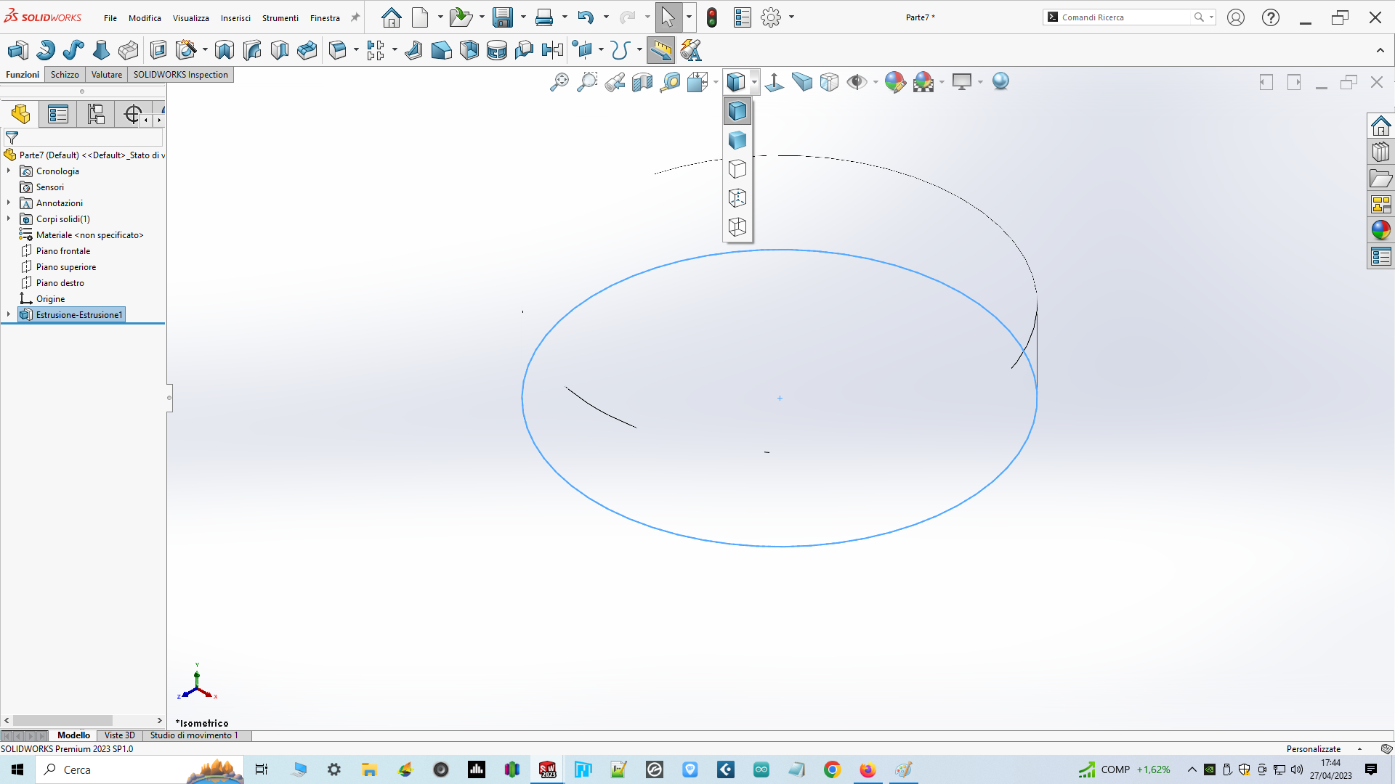
Task: Click the Edit Appearance color ball
Action: [x=895, y=82]
